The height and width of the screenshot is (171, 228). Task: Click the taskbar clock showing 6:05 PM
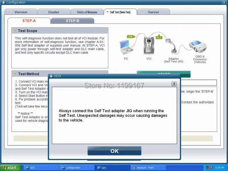click(220, 168)
